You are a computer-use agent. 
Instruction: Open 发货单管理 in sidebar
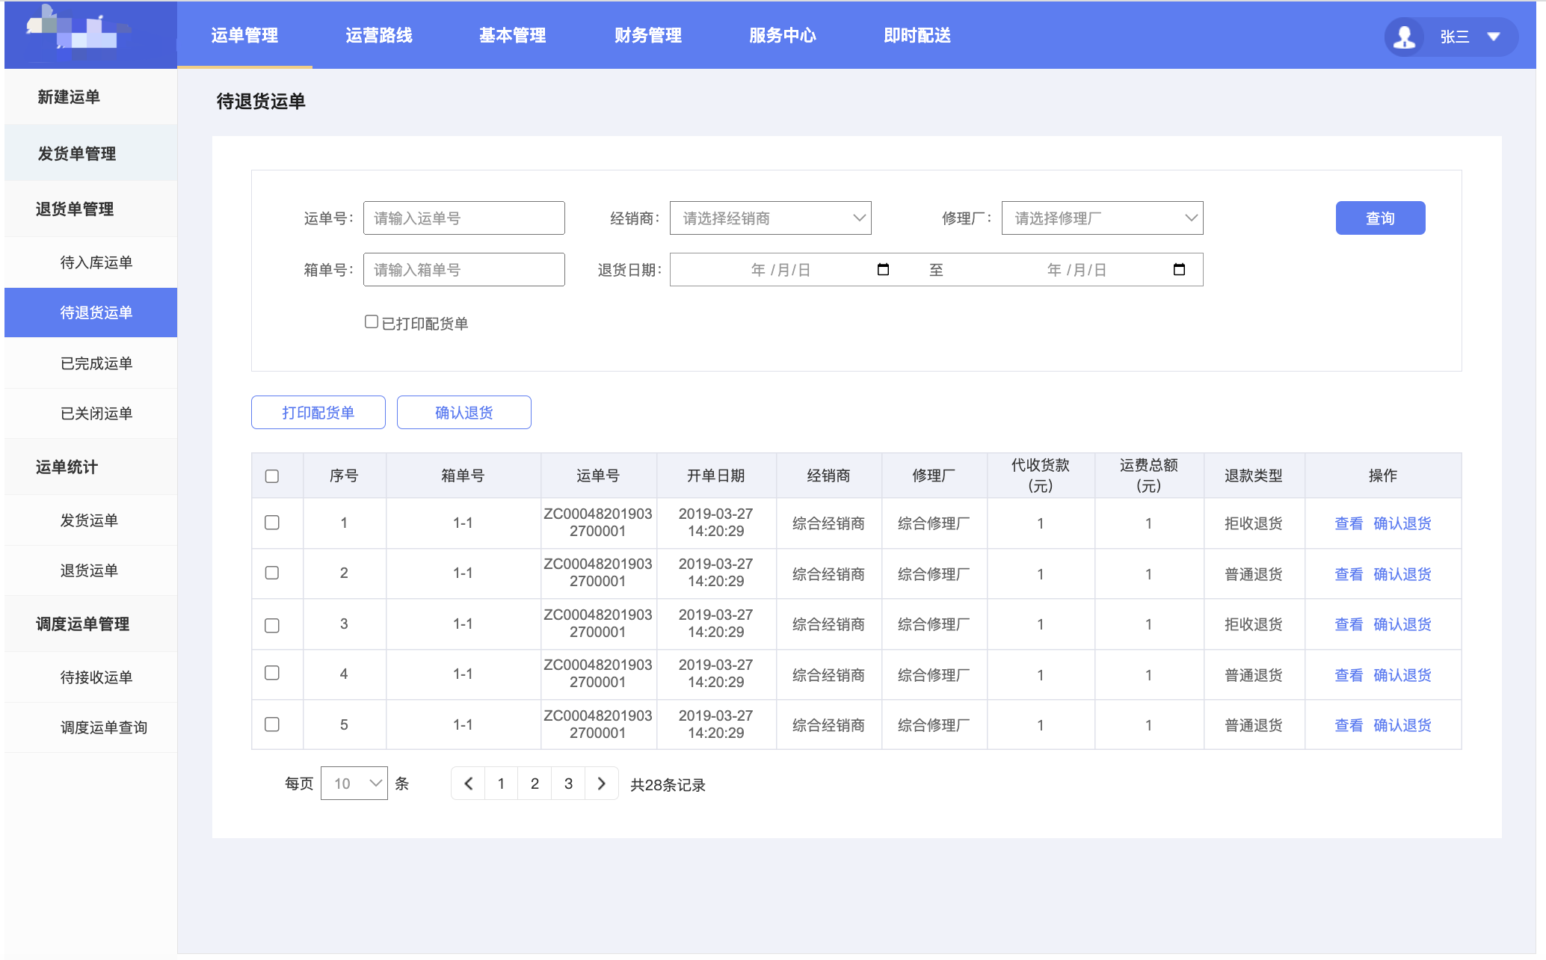pos(91,153)
